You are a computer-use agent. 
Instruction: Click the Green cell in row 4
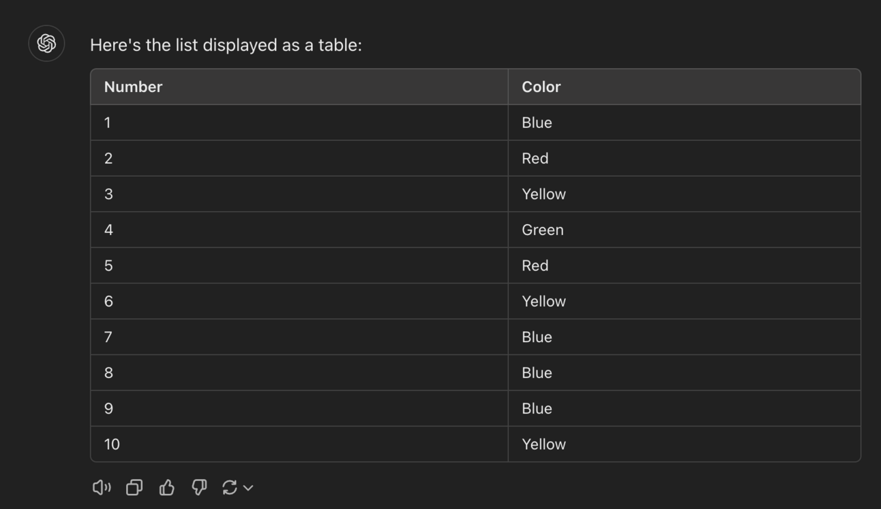(543, 230)
